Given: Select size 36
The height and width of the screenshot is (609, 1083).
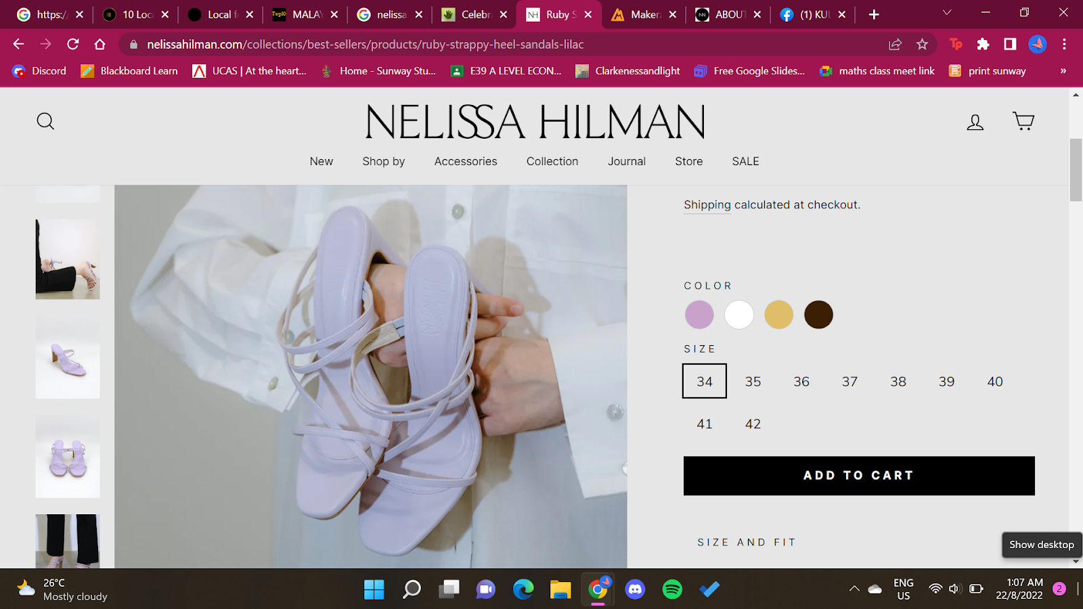Looking at the screenshot, I should click(801, 382).
